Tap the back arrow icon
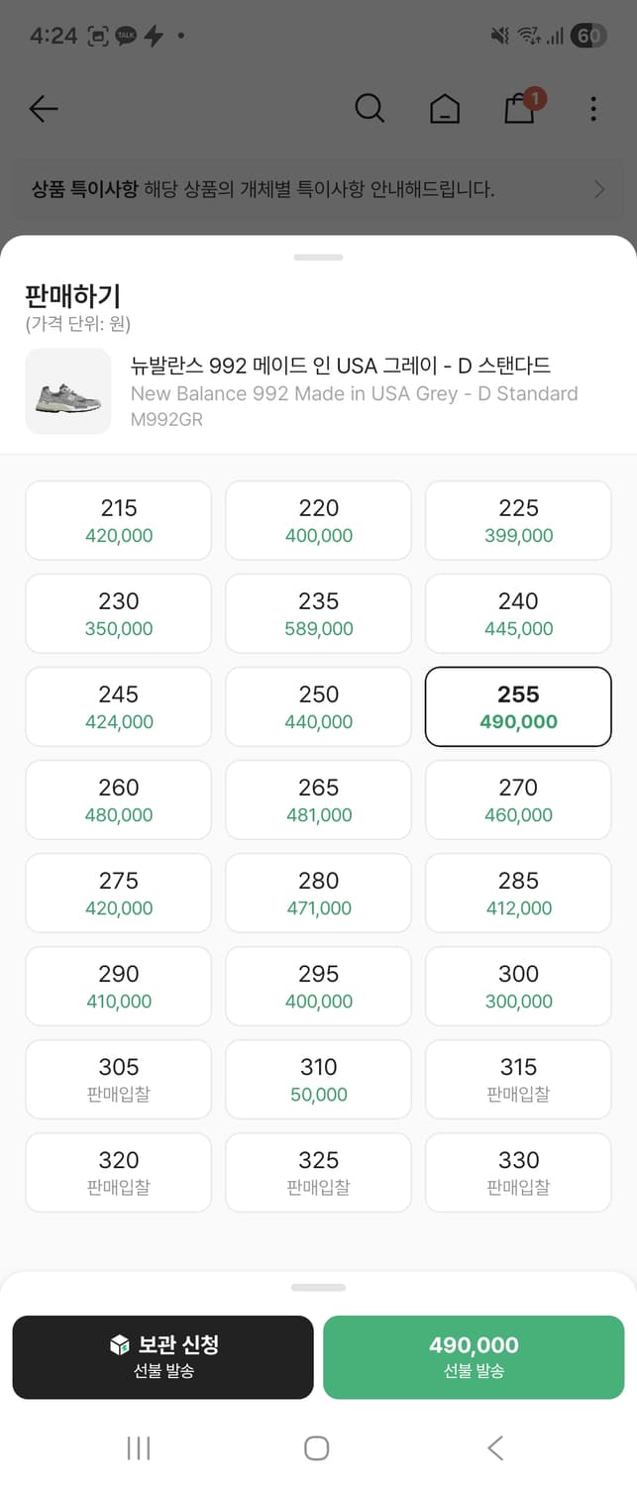 [x=44, y=109]
